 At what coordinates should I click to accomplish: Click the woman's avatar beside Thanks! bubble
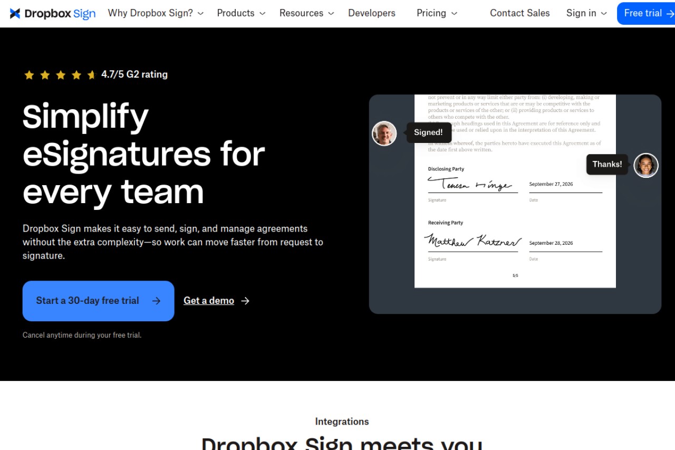(x=646, y=165)
